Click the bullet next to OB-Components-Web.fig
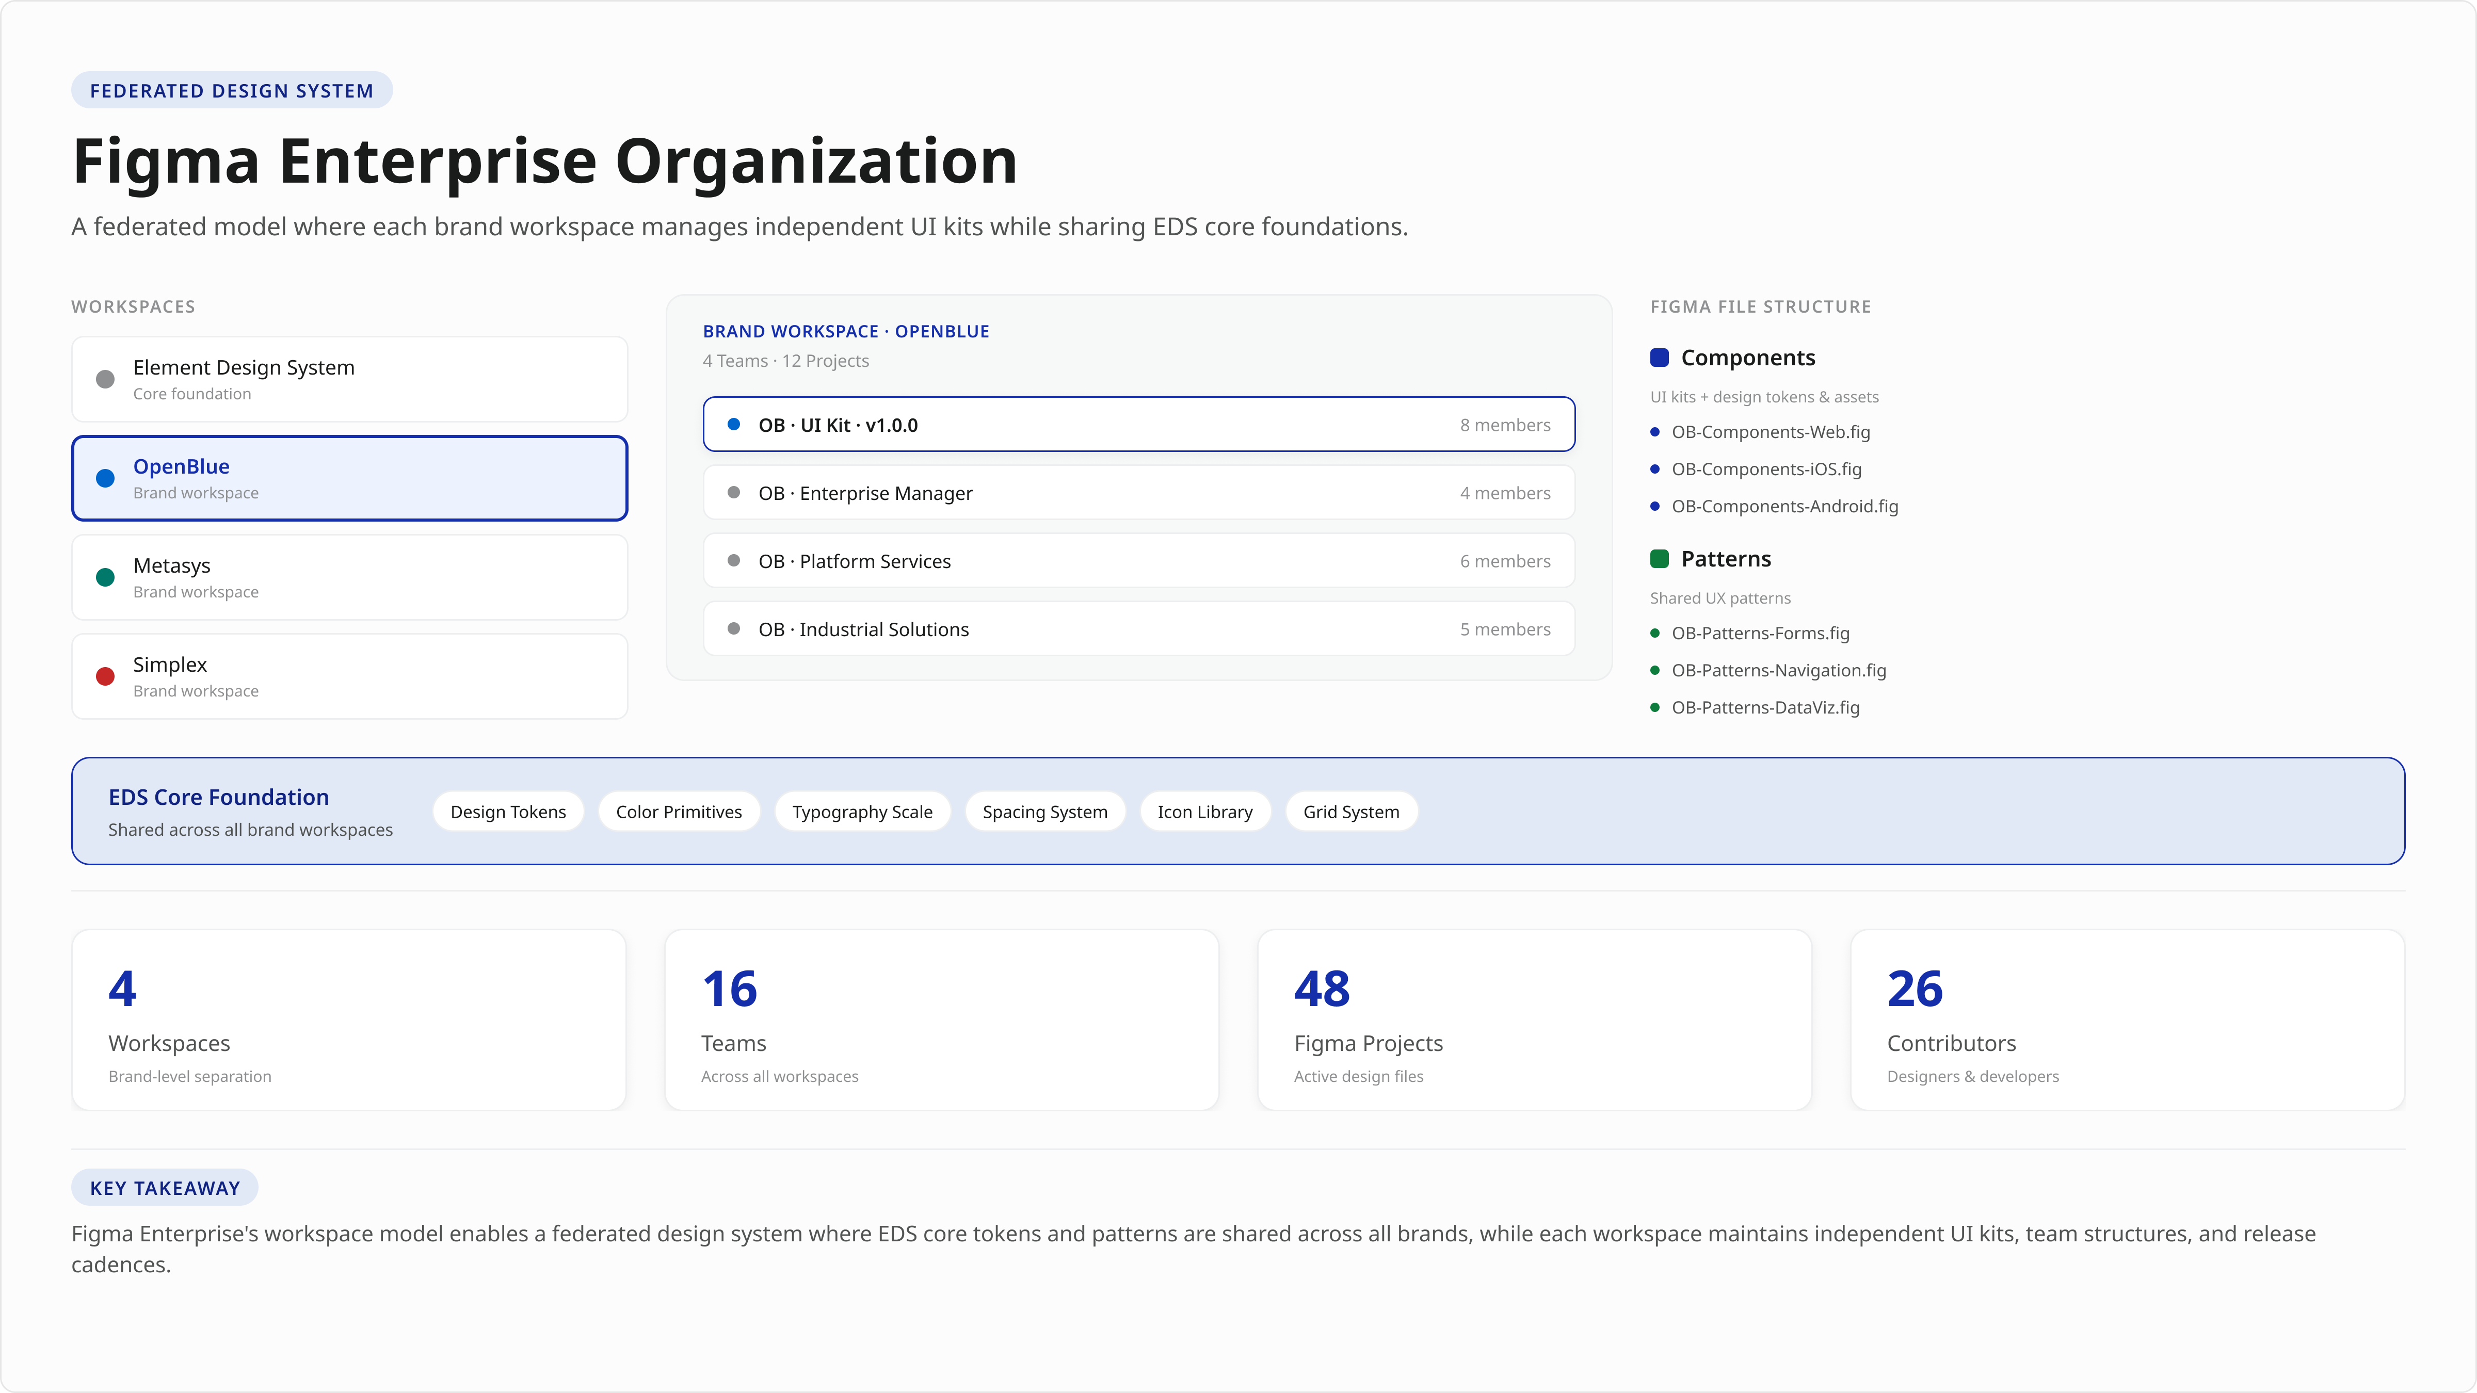 click(x=1655, y=432)
